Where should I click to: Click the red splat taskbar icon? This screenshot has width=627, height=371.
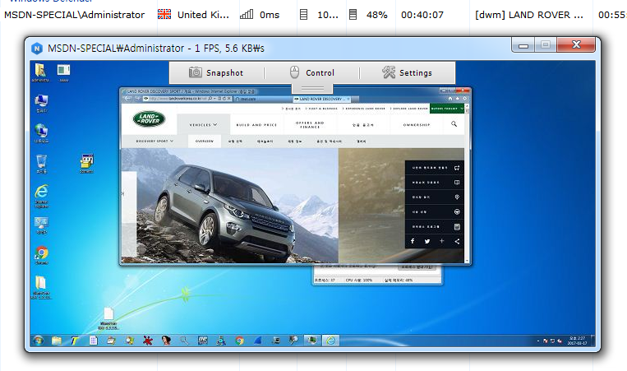point(148,341)
